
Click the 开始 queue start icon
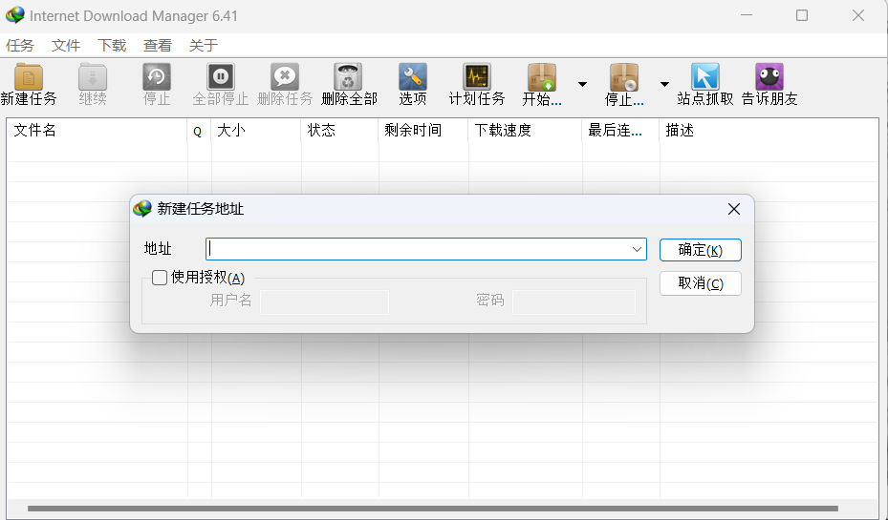[542, 77]
